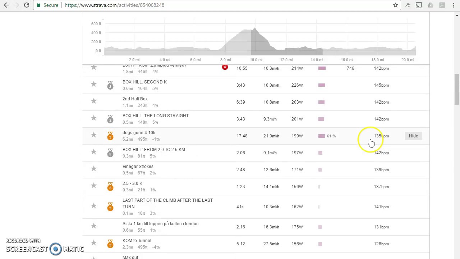Click 12.6mi/h on Vinegar Strokes row
Screen dimensions: 460x259
tap(271, 170)
